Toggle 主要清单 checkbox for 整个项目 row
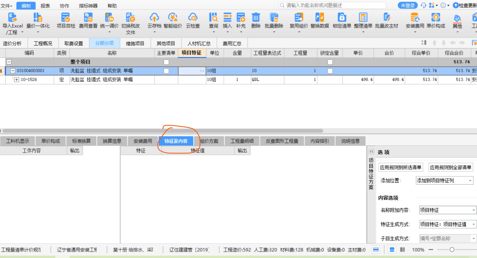The width and height of the screenshot is (477, 258). 166,62
